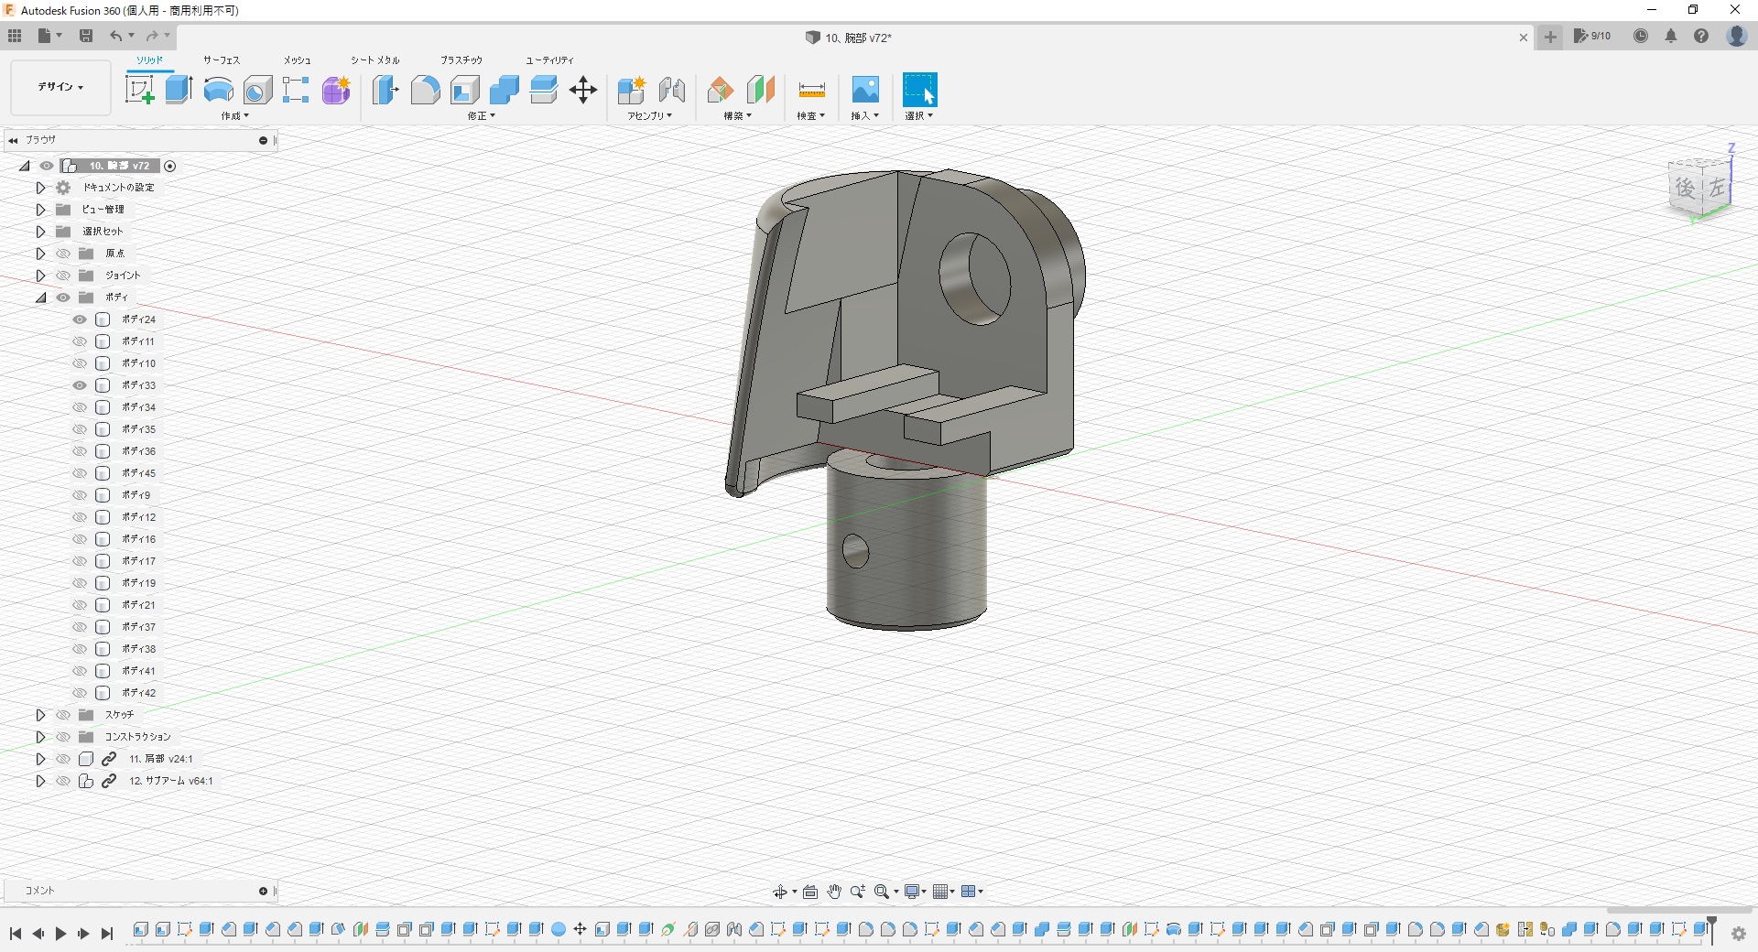Open the デザイン workspace dropdown
This screenshot has width=1758, height=952.
(x=60, y=87)
